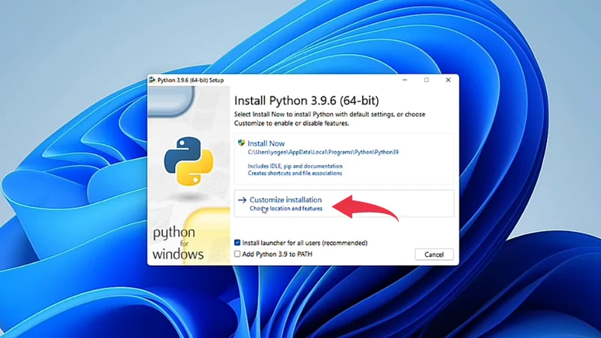Click the shield icon beside Install Now
The width and height of the screenshot is (601, 338).
tap(241, 143)
